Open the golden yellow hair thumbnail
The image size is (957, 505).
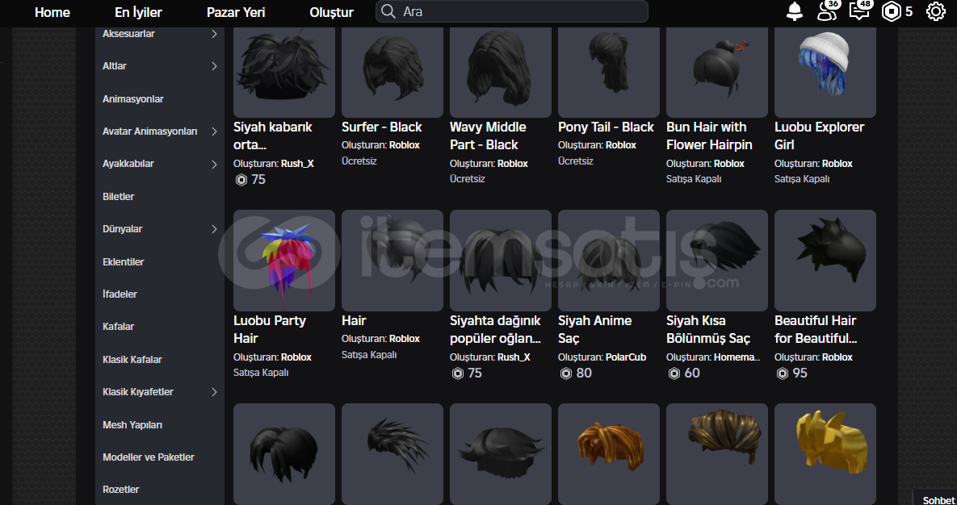[x=825, y=453]
